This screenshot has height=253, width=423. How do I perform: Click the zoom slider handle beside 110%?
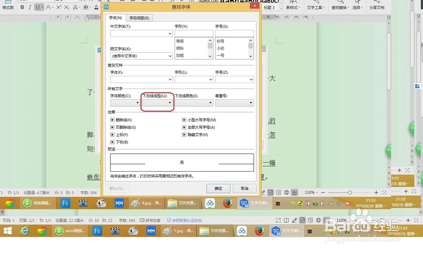click(x=350, y=193)
